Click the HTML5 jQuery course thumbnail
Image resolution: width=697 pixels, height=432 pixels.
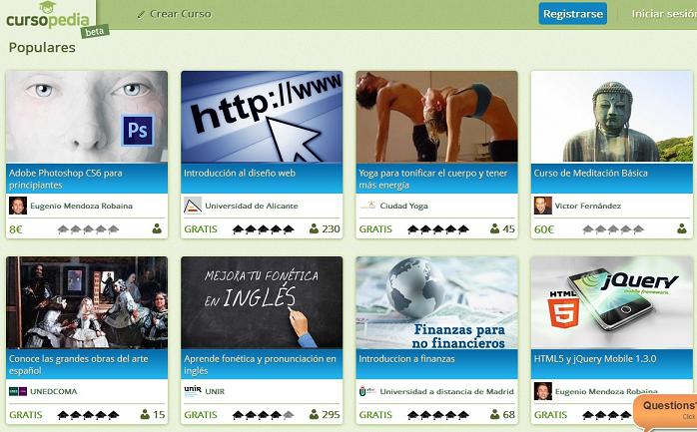coord(612,302)
